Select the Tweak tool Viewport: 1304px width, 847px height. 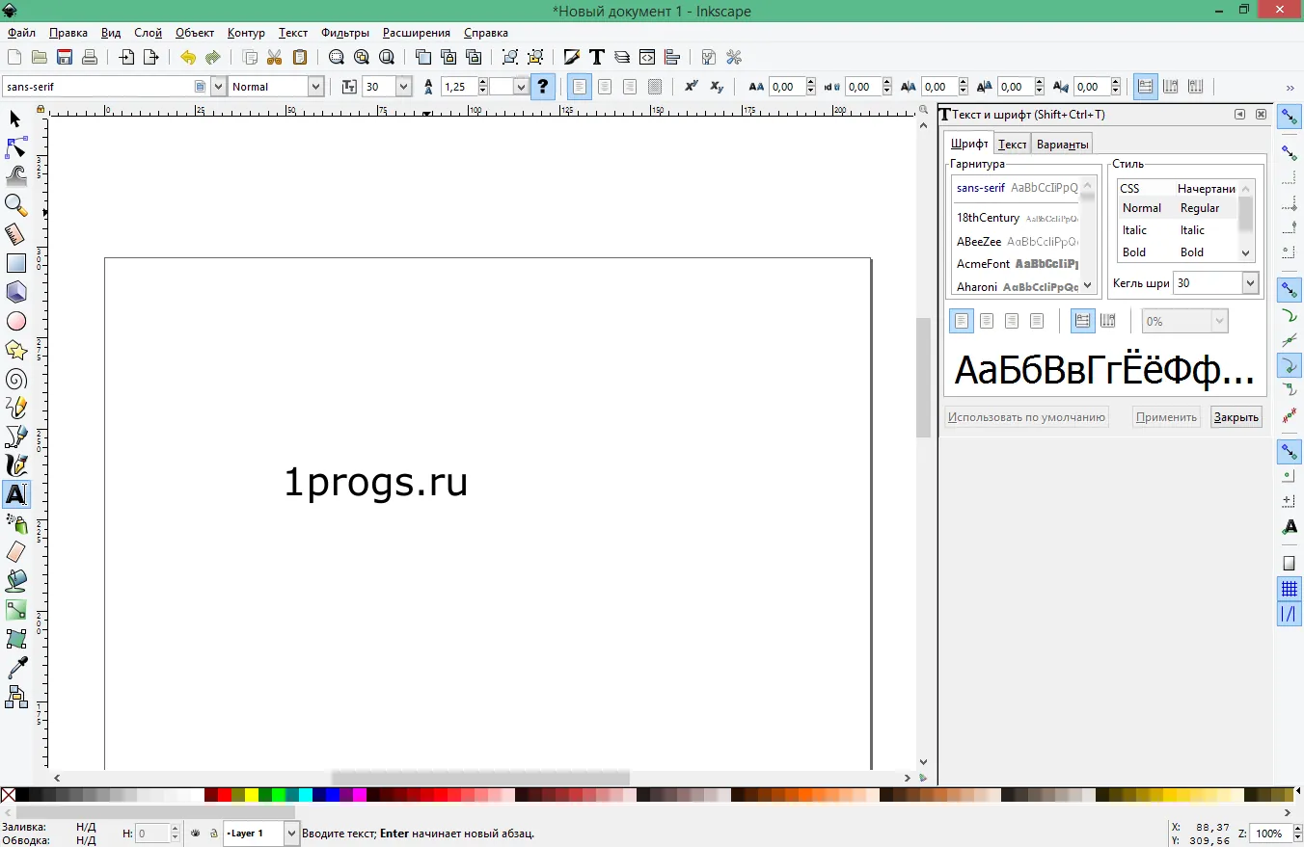point(15,176)
